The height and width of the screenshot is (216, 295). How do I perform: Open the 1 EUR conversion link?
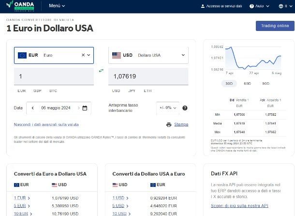(20, 198)
